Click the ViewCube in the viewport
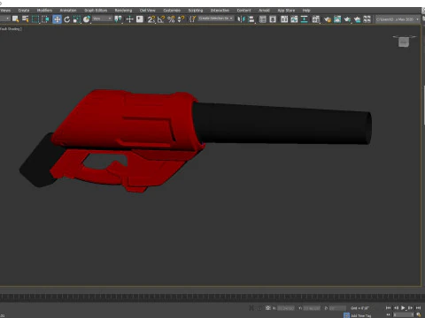Image resolution: width=425 pixels, height=318 pixels. [x=404, y=42]
